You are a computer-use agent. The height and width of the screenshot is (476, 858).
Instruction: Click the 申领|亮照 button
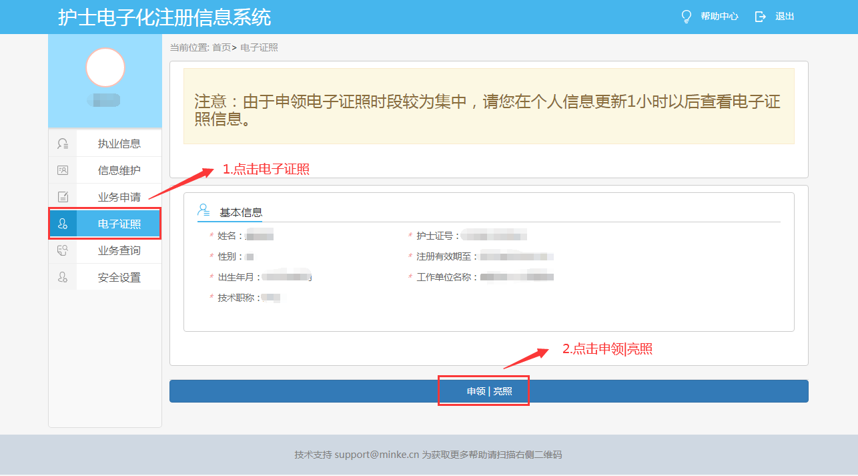[483, 391]
